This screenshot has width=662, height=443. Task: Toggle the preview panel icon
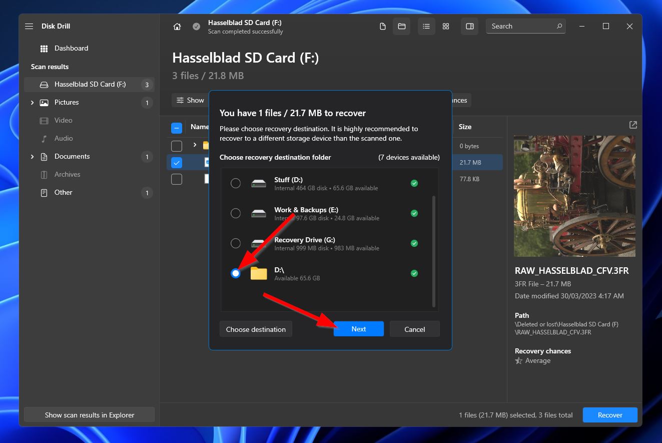tap(470, 27)
